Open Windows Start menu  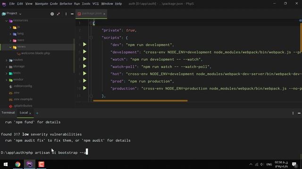pyautogui.click(x=6, y=164)
